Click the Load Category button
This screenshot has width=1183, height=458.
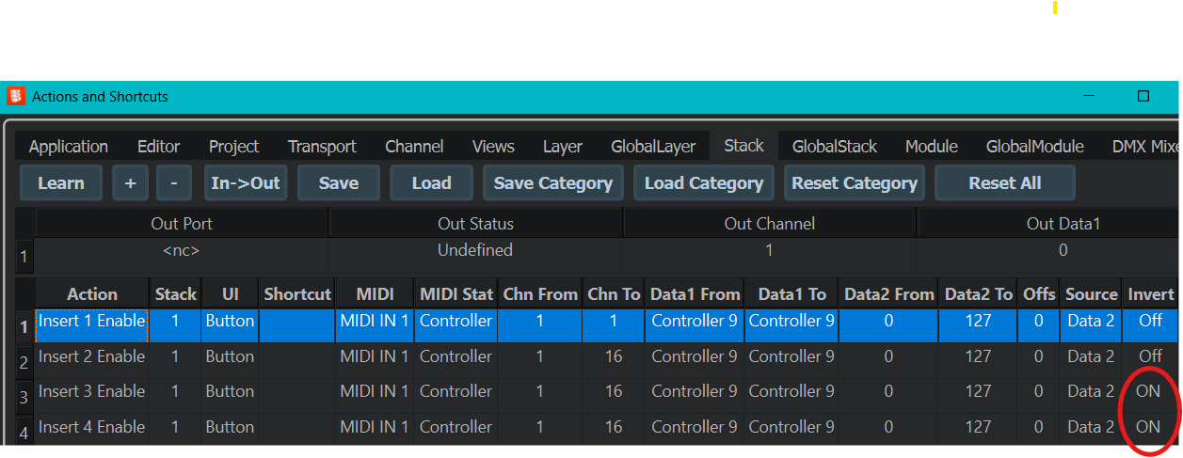[x=704, y=183]
